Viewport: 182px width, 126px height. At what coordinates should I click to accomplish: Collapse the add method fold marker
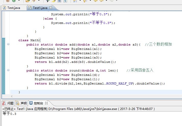point(8,45)
